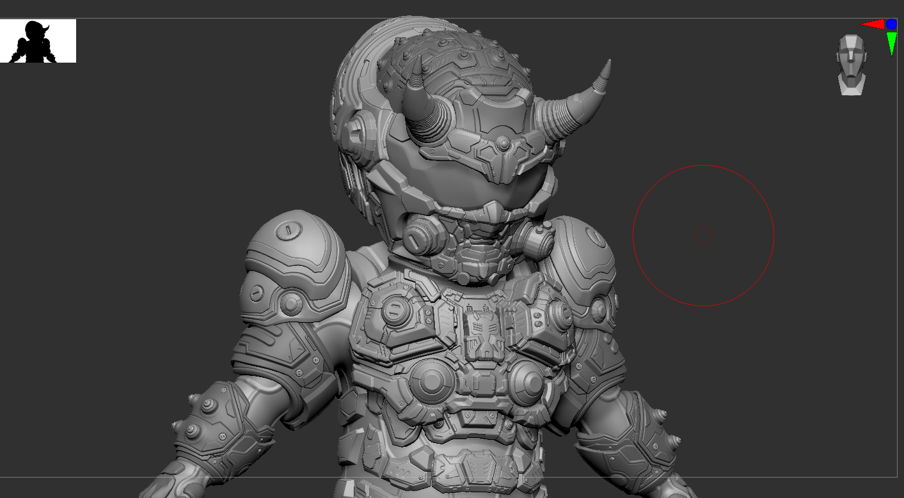
Task: Click the CamView head orientation gizmo
Action: (852, 65)
